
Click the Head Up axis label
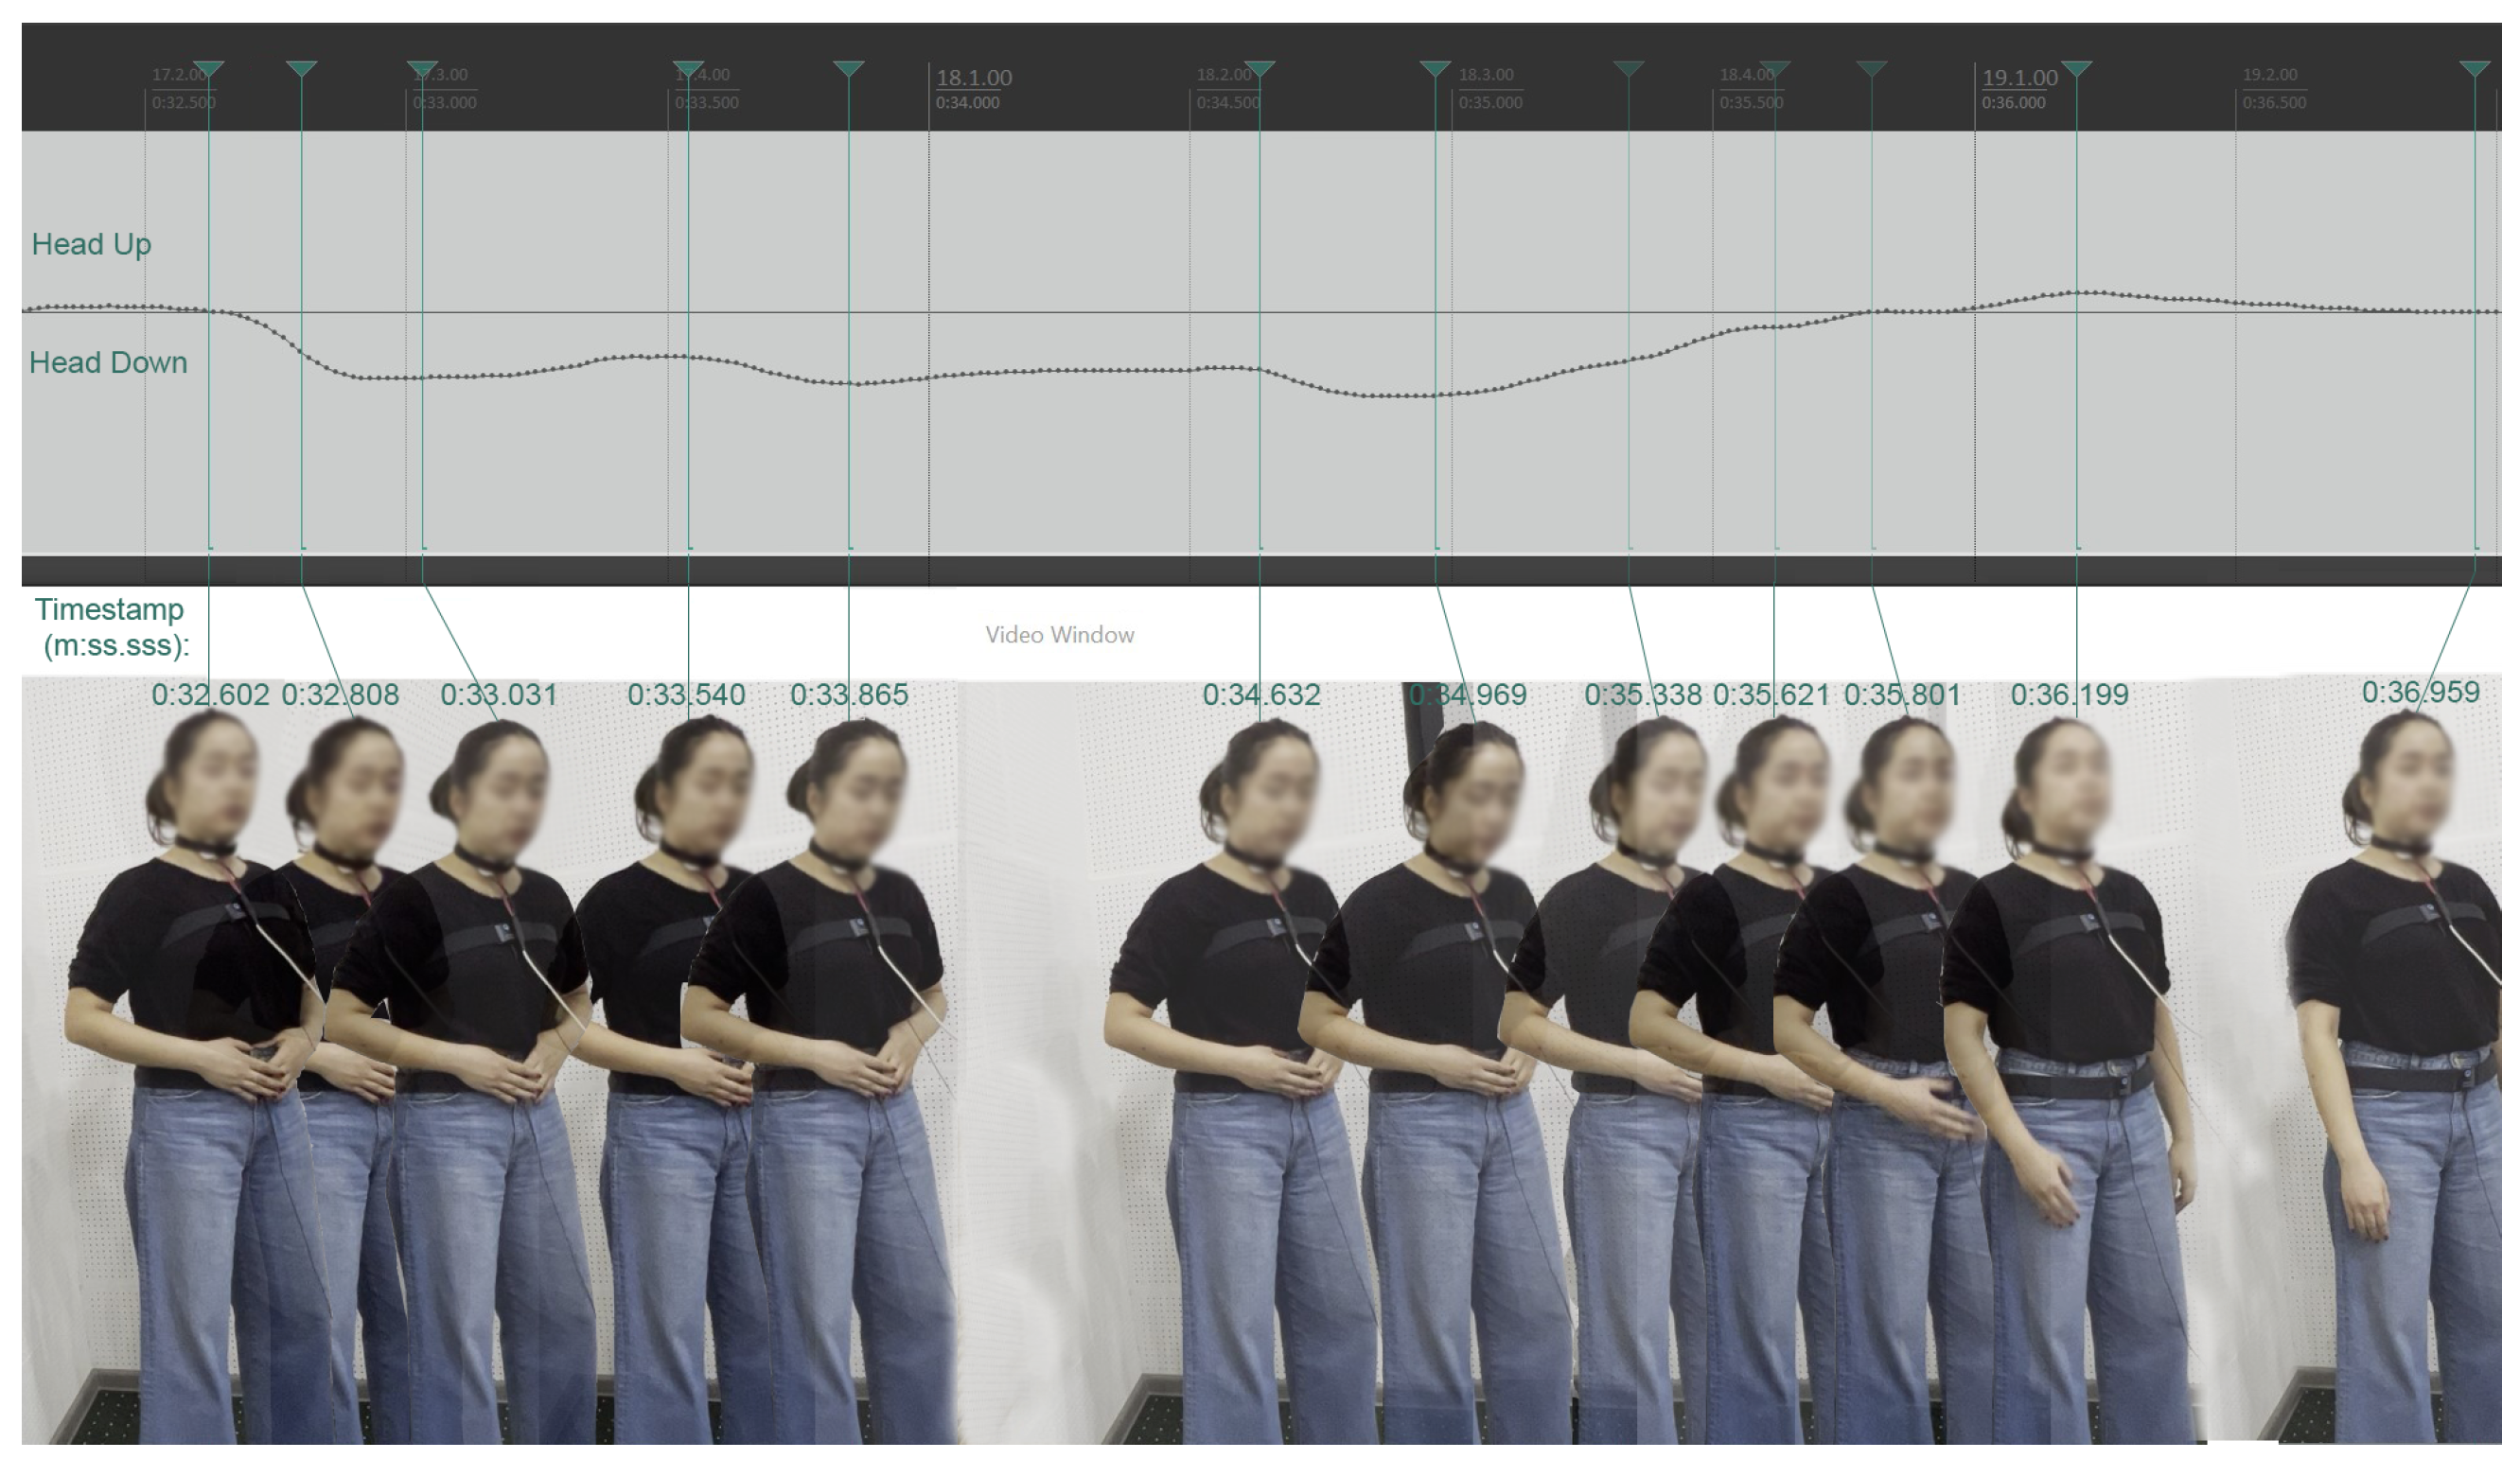[92, 245]
